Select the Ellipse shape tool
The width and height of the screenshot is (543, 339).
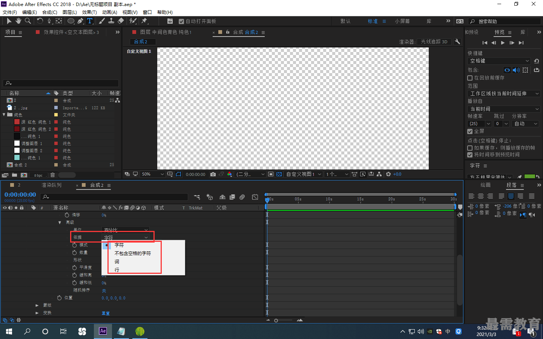pos(71,21)
